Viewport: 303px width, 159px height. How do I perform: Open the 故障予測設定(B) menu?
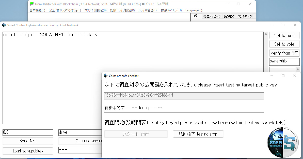click(x=96, y=10)
